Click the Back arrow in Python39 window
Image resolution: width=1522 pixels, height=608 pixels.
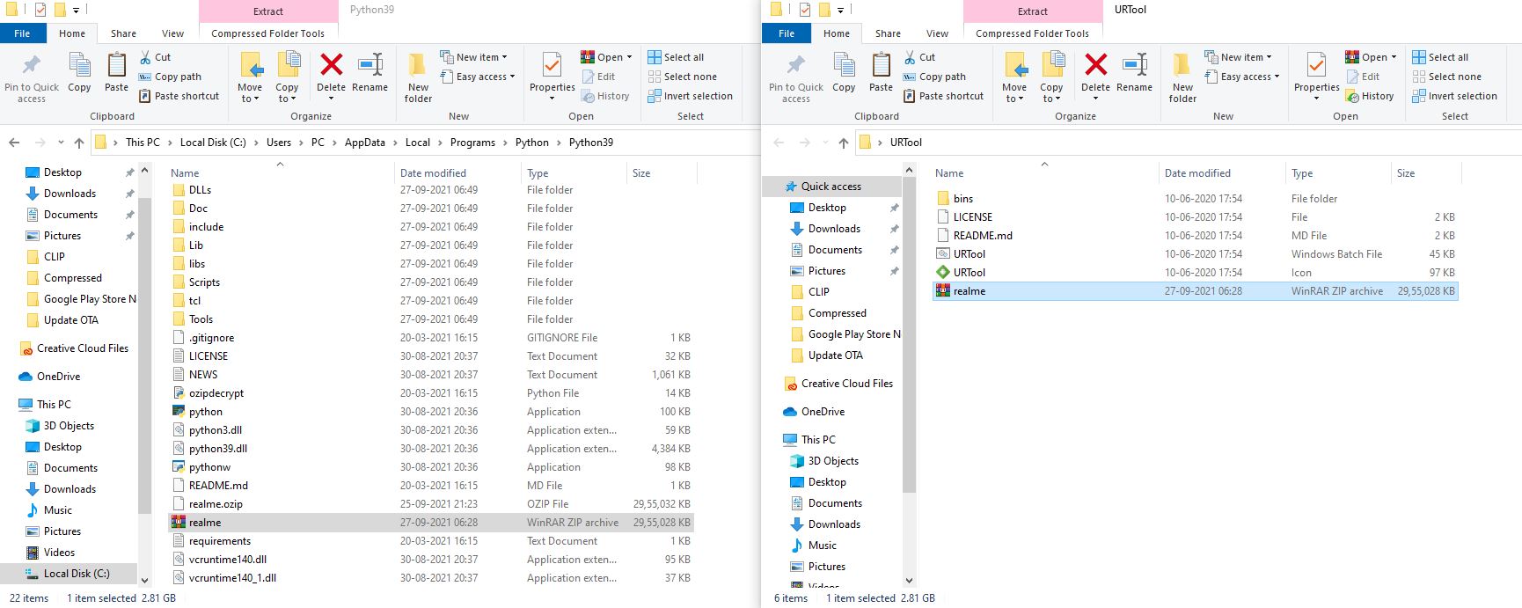(14, 143)
